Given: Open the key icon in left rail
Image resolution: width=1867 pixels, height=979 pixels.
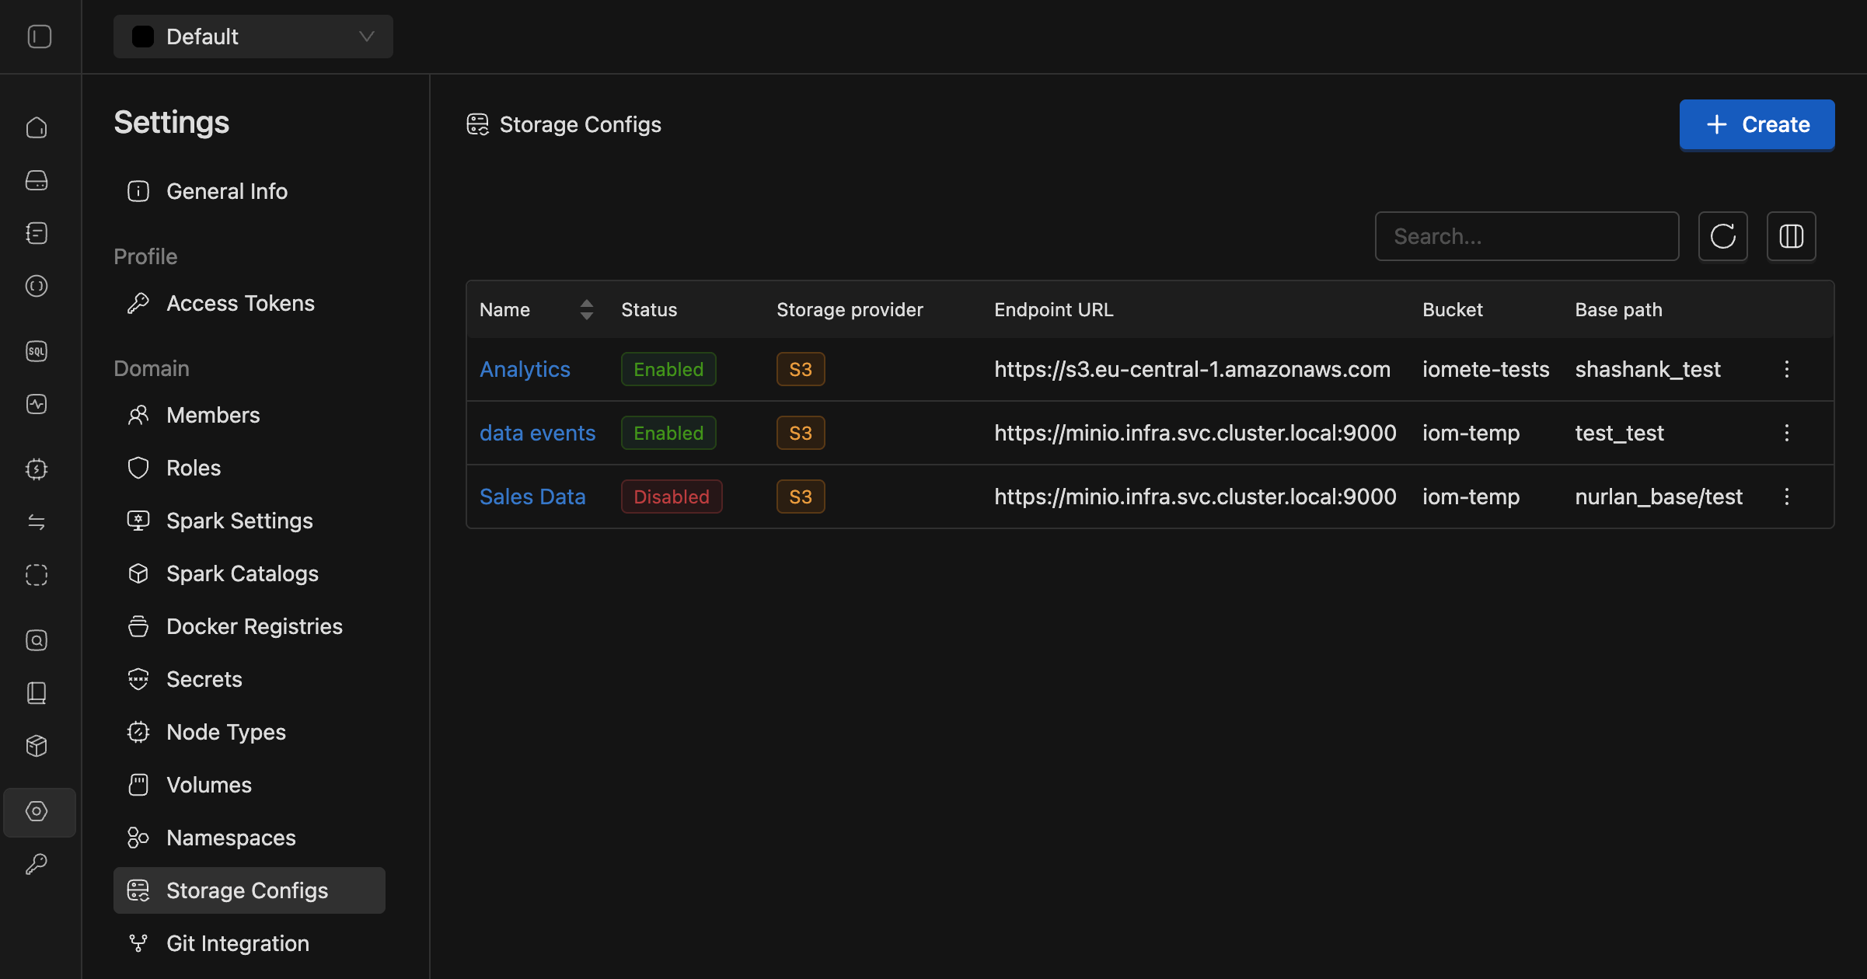Looking at the screenshot, I should coord(37,864).
